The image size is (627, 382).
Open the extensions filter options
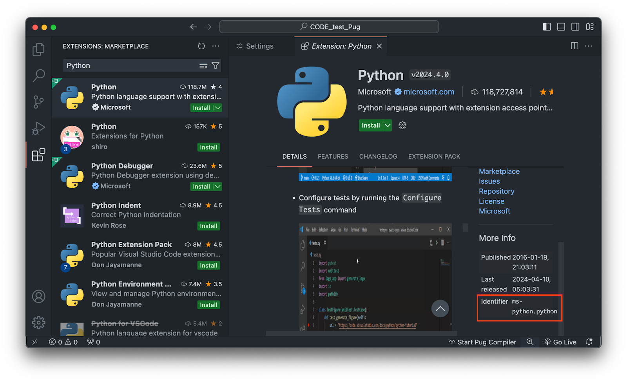[216, 65]
